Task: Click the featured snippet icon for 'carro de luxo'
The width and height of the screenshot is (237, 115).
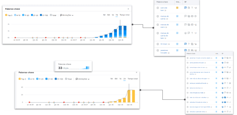Action: [x=186, y=8]
